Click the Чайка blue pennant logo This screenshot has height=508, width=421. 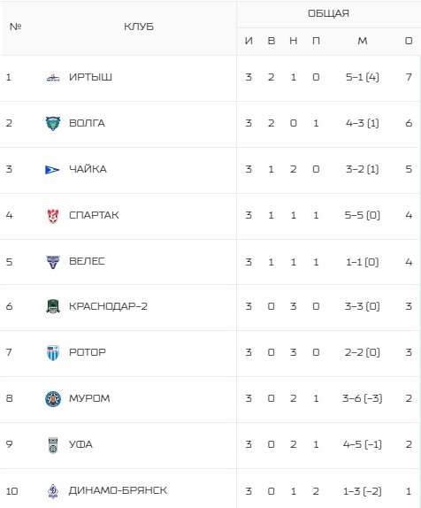(x=52, y=169)
